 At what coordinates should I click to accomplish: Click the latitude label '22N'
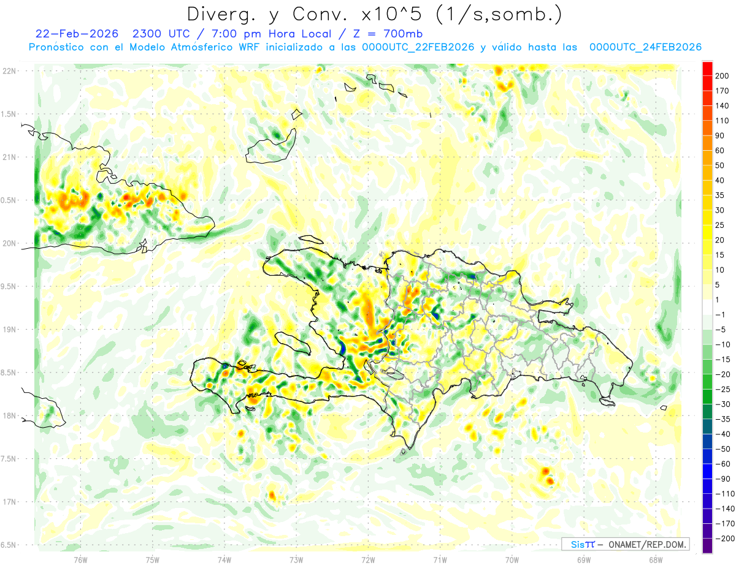pyautogui.click(x=9, y=71)
